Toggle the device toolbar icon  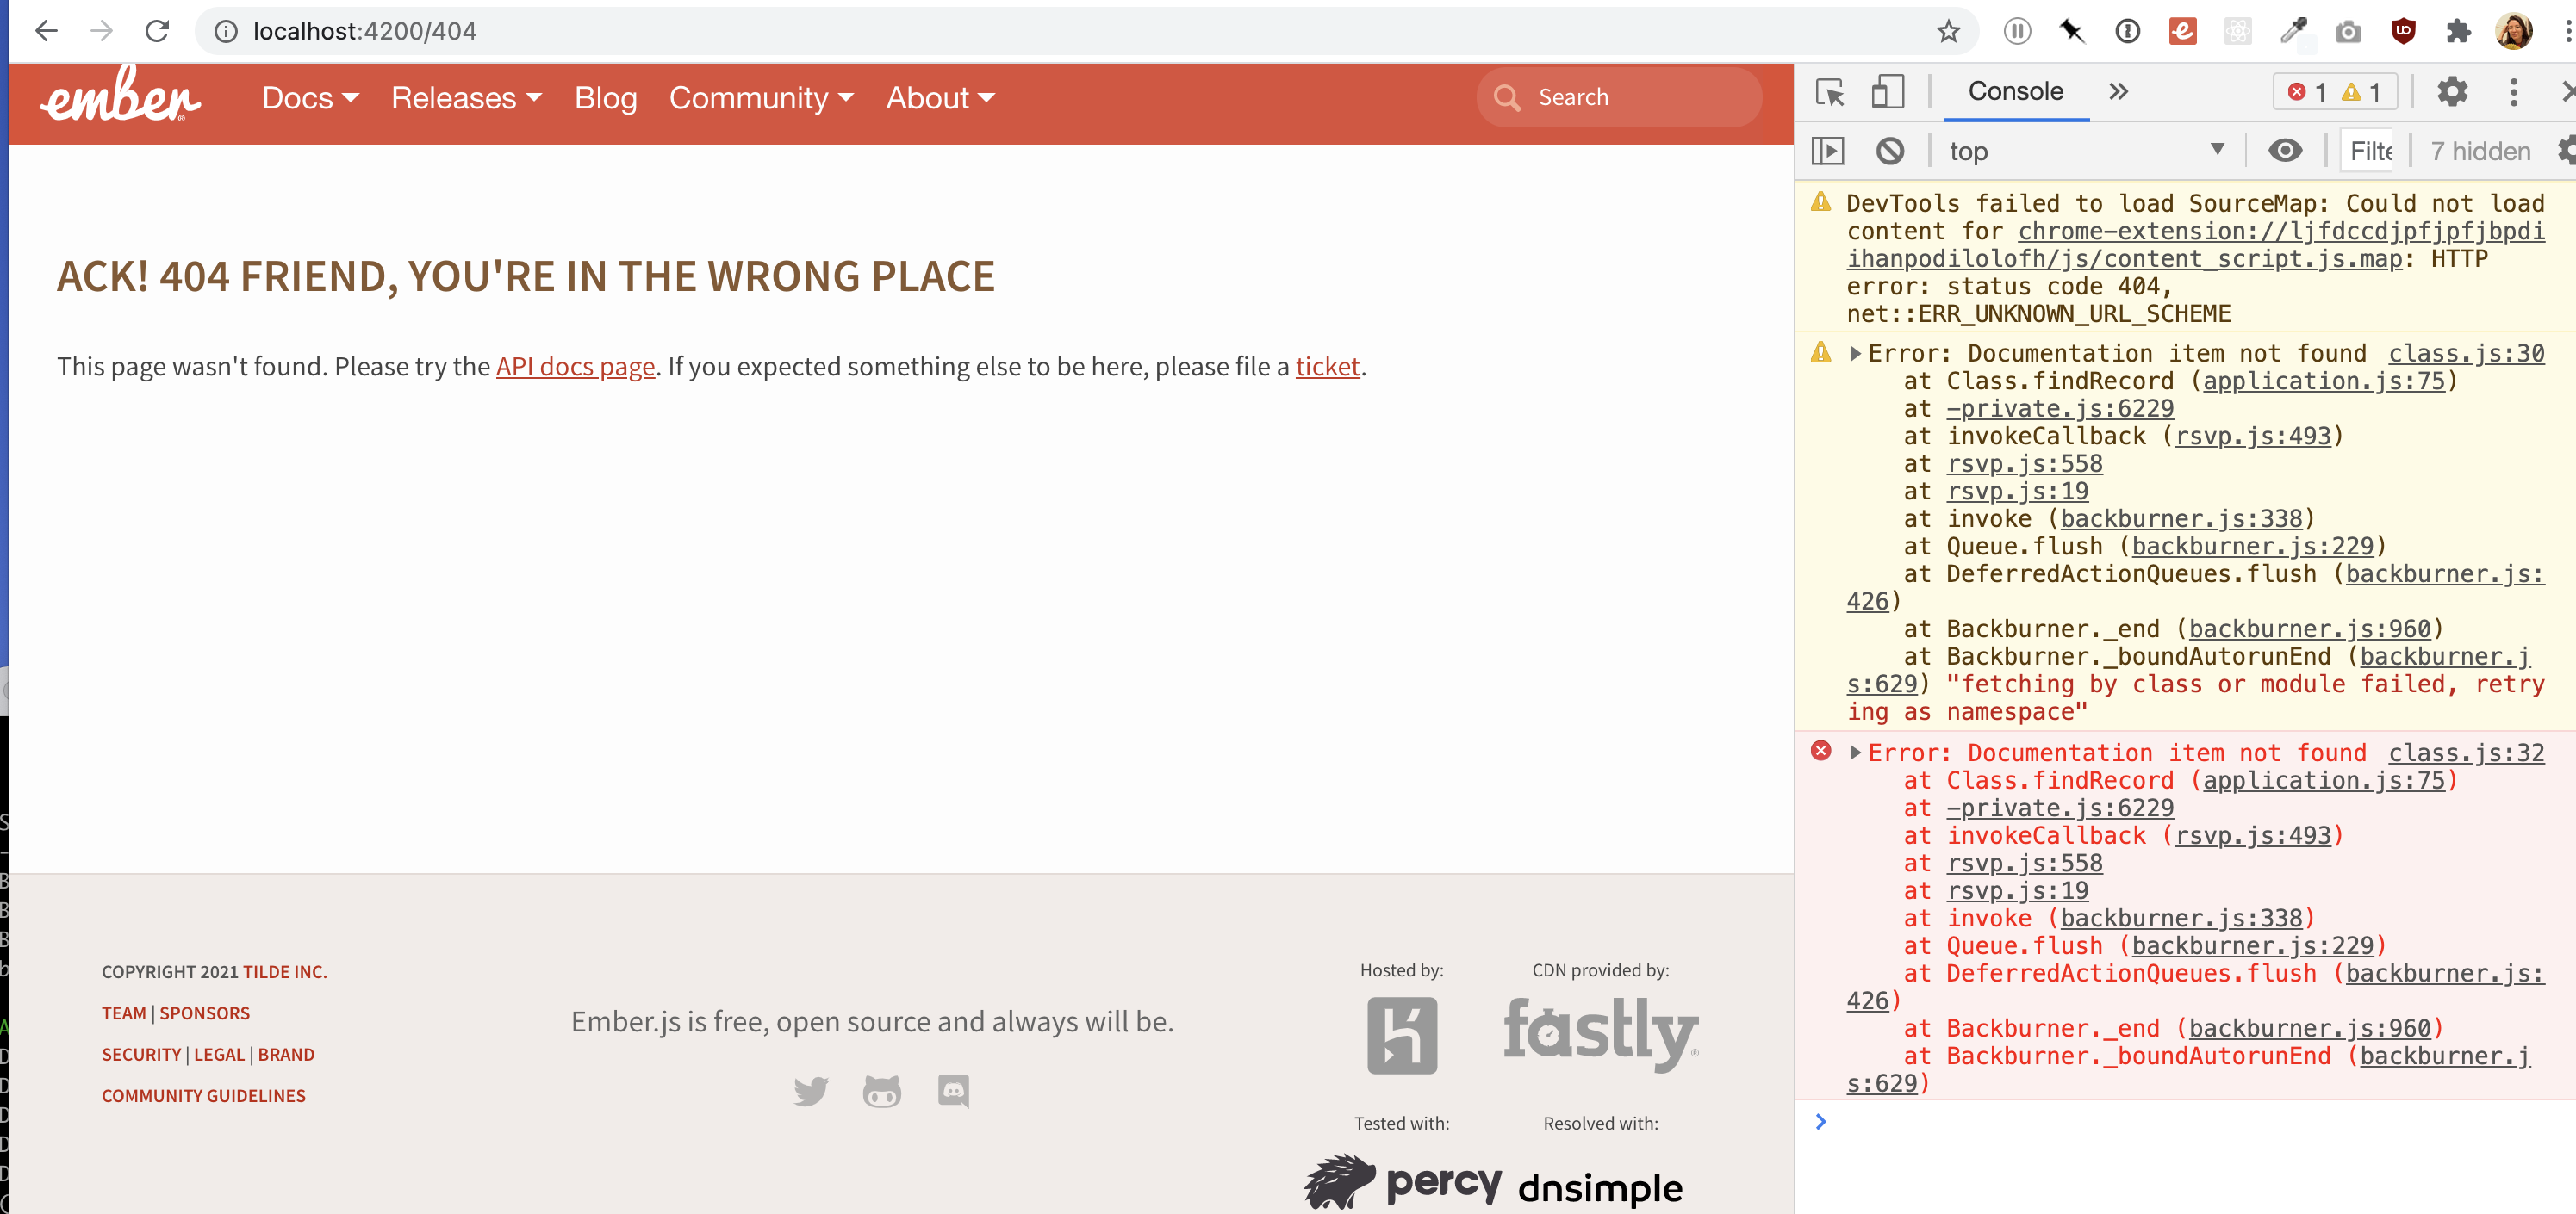tap(1886, 92)
